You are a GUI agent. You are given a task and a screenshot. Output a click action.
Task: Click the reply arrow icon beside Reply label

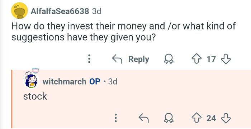(x=117, y=59)
